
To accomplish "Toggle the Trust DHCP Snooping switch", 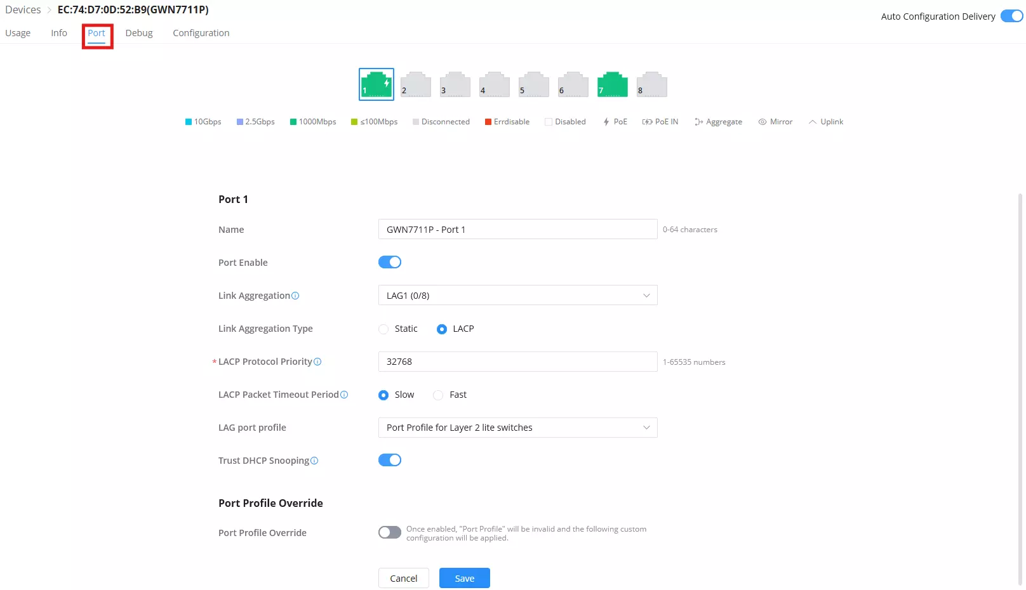I will (x=390, y=460).
